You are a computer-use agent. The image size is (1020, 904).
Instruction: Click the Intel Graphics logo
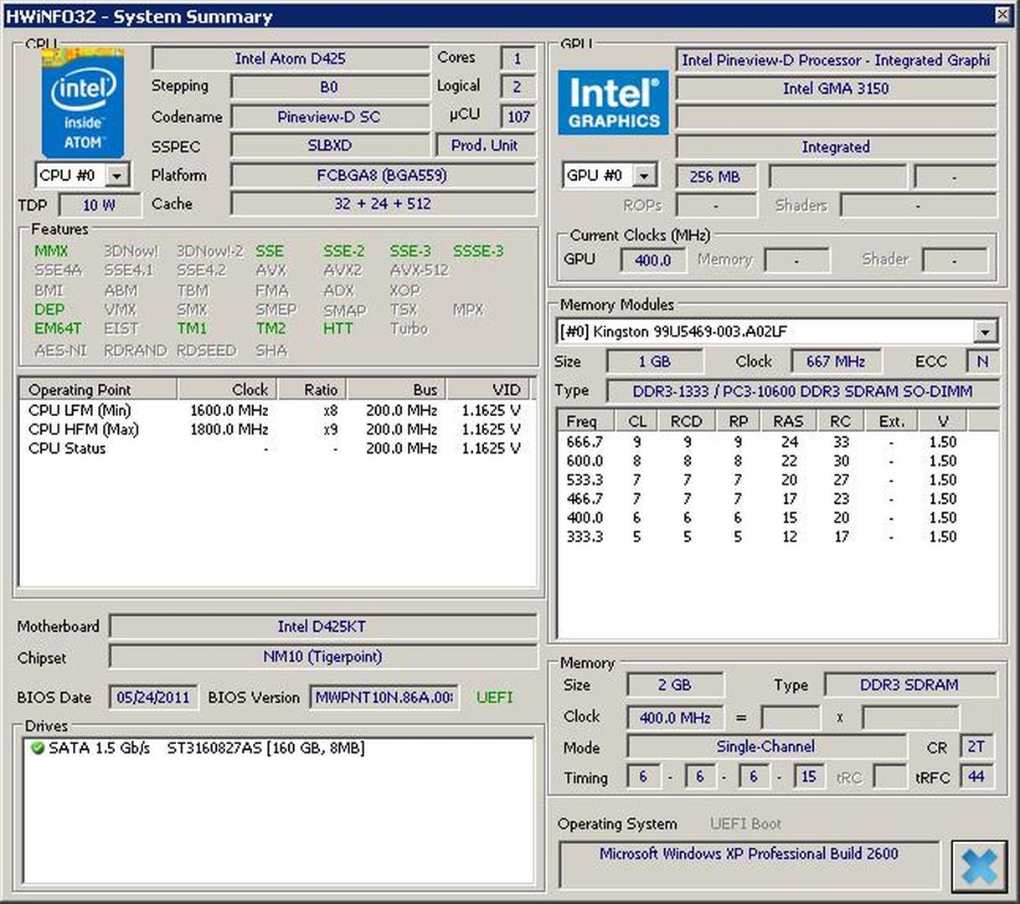(x=614, y=102)
